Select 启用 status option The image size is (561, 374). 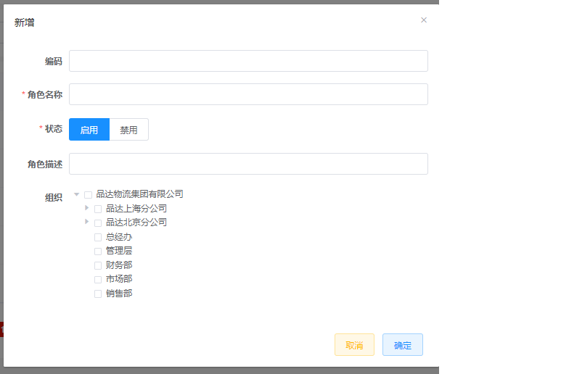(x=89, y=130)
